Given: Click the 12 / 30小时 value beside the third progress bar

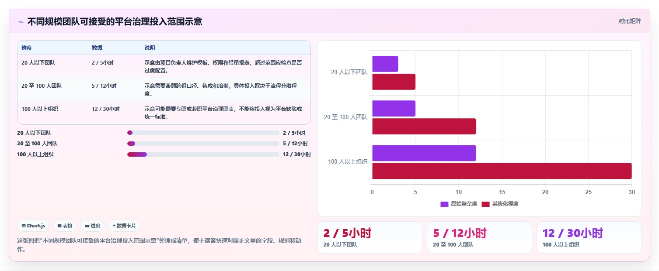Looking at the screenshot, I should [297, 154].
